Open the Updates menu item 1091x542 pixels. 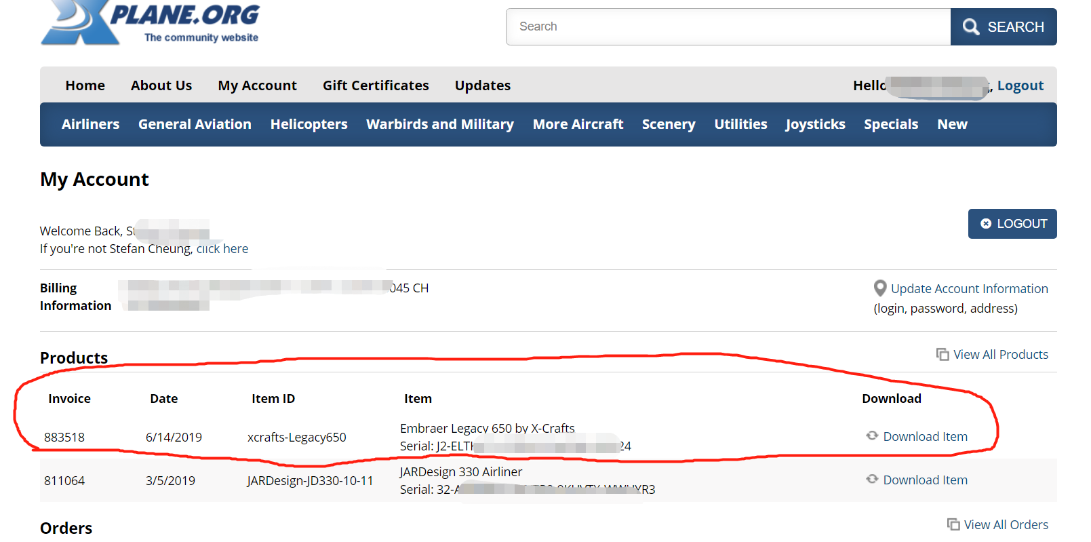point(483,85)
